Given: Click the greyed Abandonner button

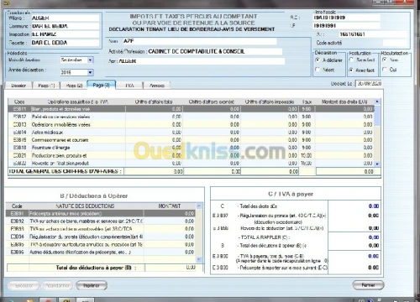Looking at the screenshot, I should pos(57,285).
